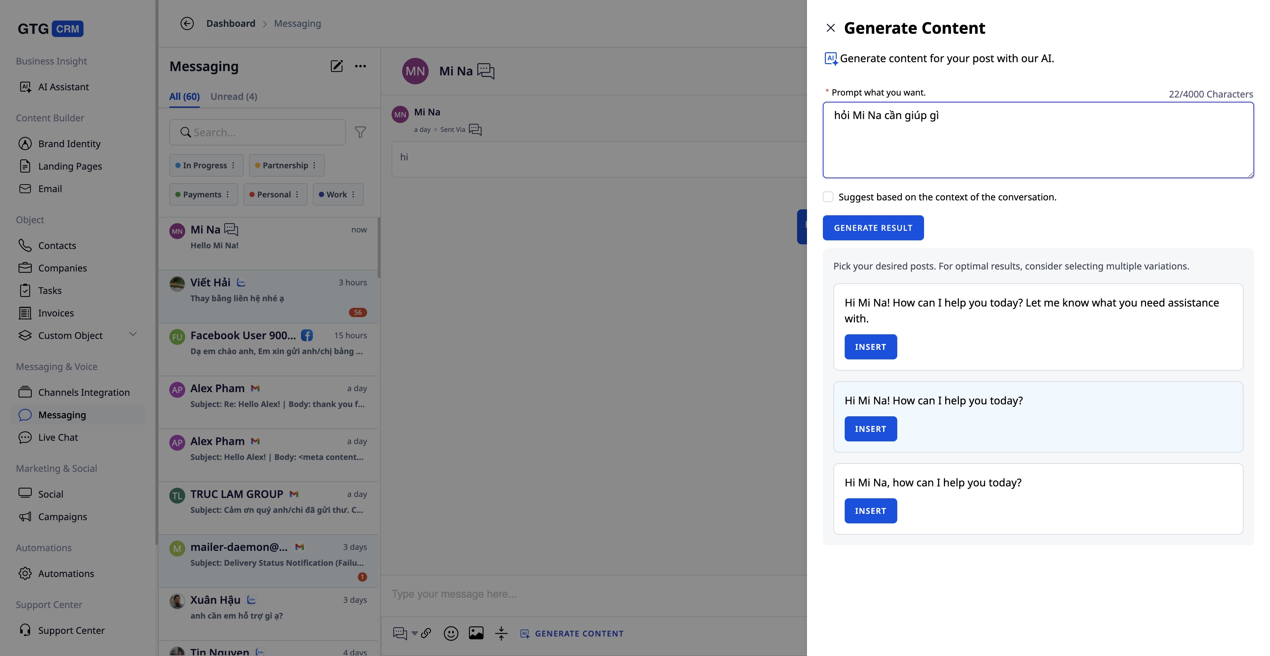Open channel selector dropdown arrow in composer
This screenshot has width=1270, height=656.
click(x=415, y=633)
